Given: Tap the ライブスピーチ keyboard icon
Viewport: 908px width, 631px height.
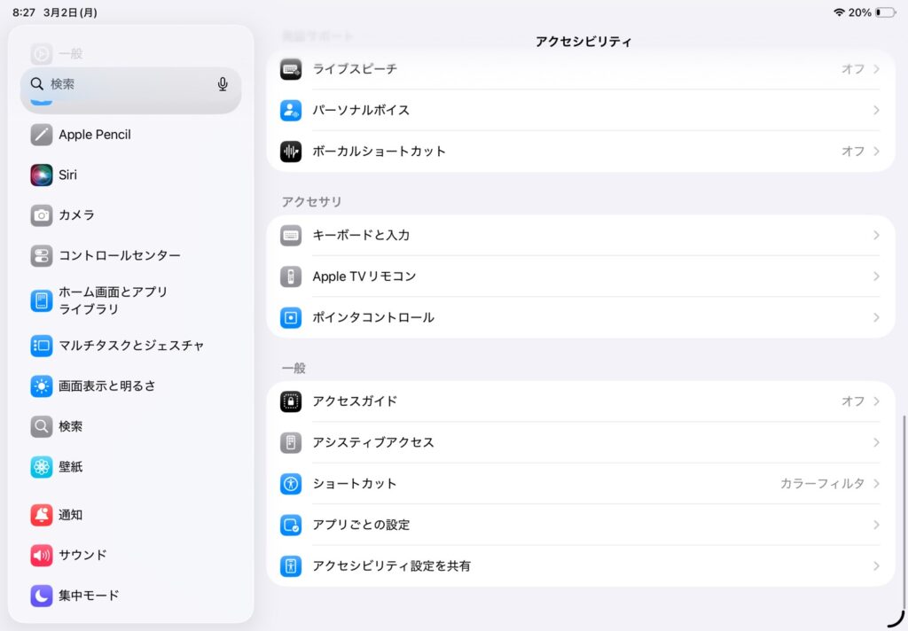Looking at the screenshot, I should click(291, 69).
